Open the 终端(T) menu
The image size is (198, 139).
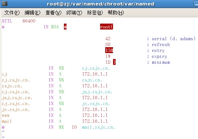[74, 13]
